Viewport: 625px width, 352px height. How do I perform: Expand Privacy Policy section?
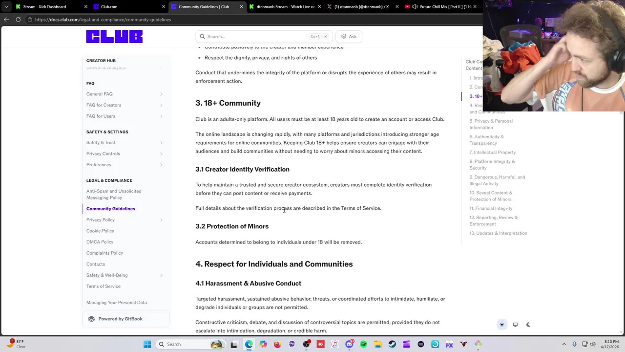161,220
